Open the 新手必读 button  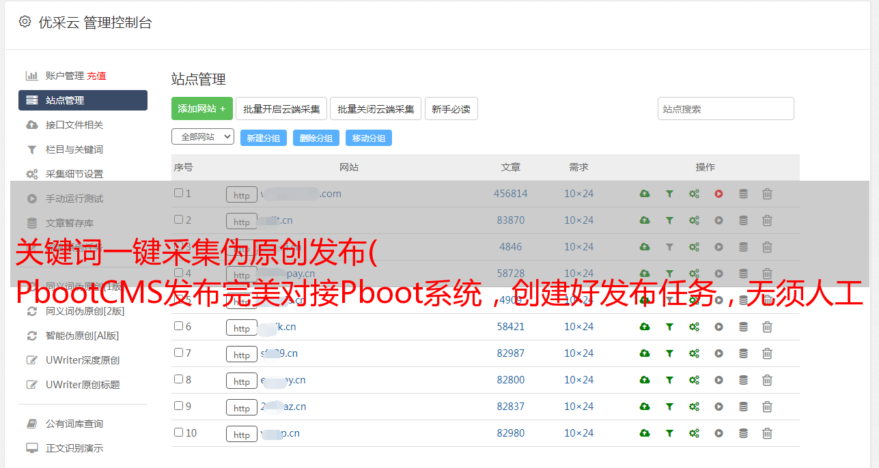point(451,108)
